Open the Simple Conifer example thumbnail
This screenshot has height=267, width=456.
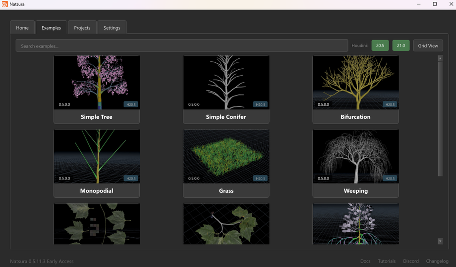click(x=226, y=82)
